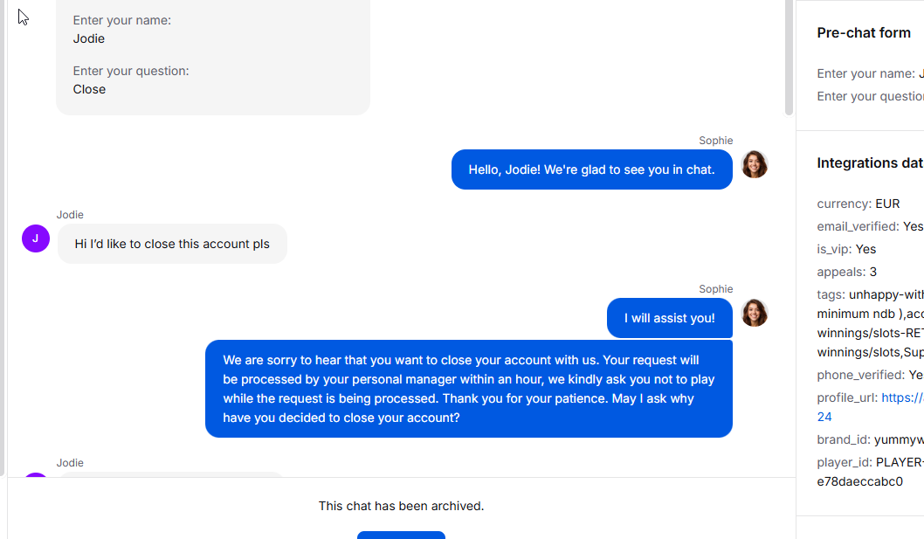Click Sophie's avatar beside the greeting message

755,164
